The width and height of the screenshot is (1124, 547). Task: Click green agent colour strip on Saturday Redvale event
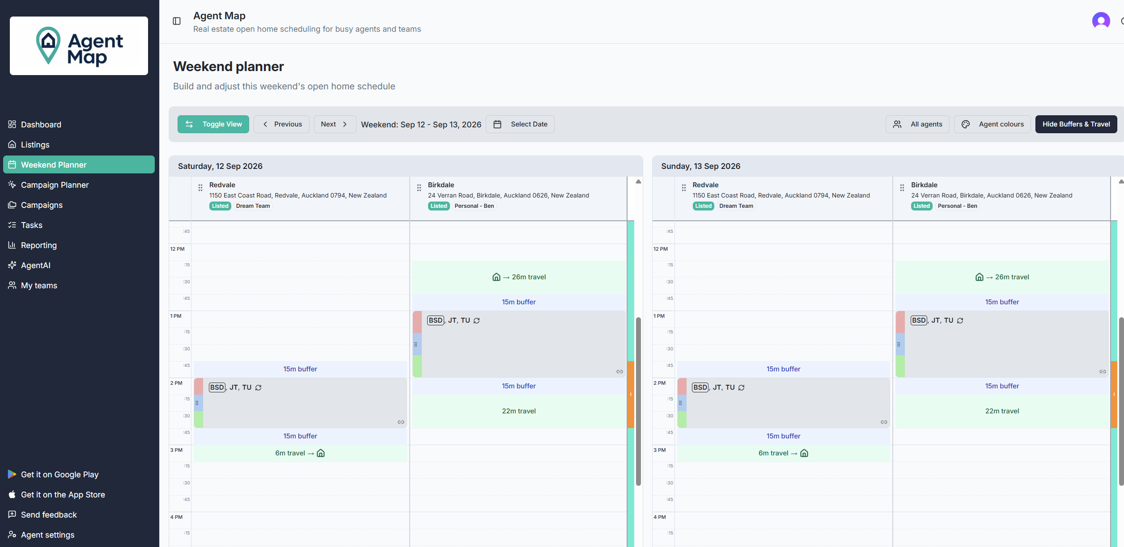pos(199,419)
